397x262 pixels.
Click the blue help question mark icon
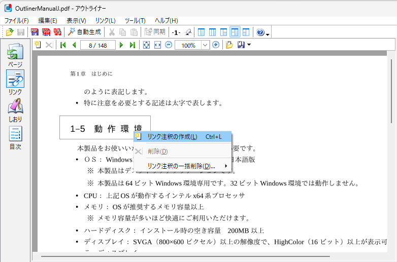coord(260,32)
